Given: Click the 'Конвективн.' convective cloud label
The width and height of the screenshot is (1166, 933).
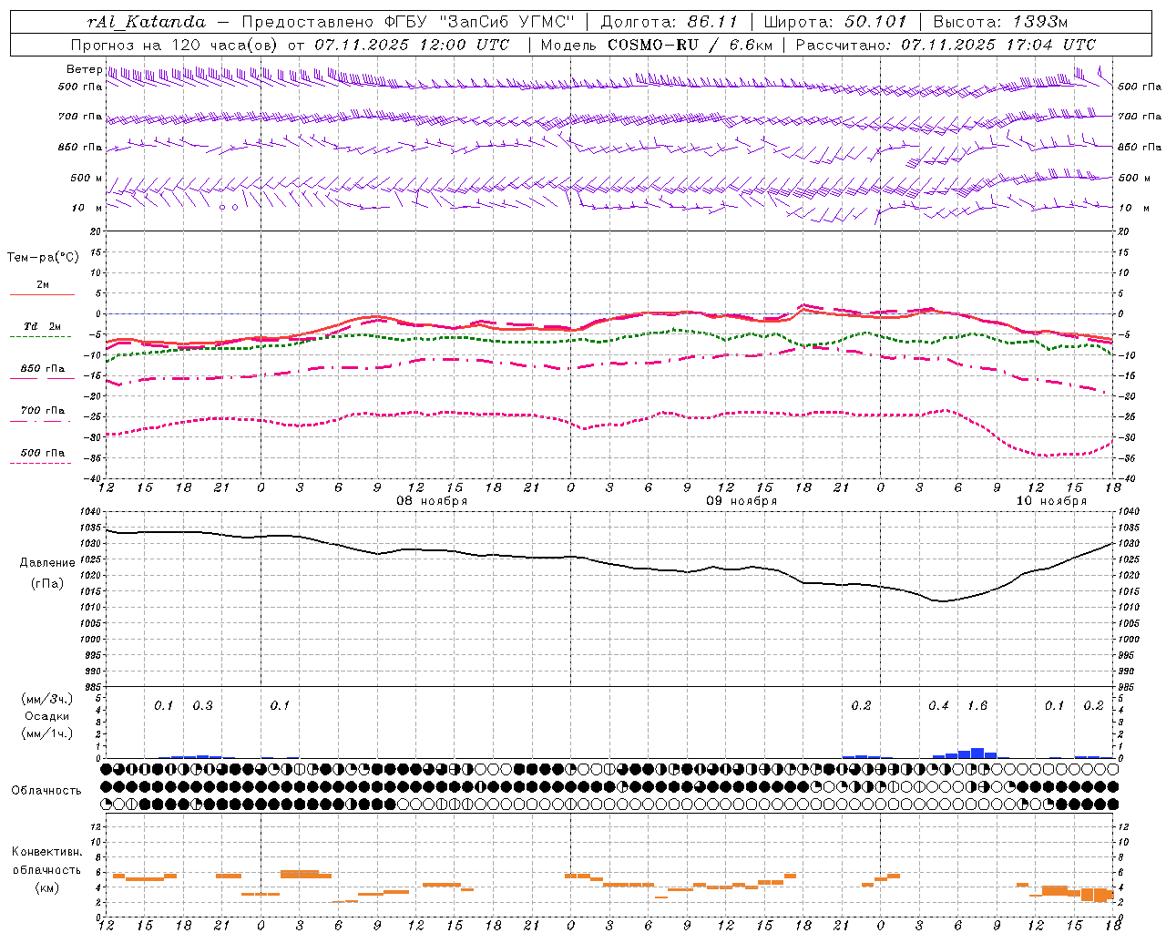Looking at the screenshot, I should tap(46, 852).
